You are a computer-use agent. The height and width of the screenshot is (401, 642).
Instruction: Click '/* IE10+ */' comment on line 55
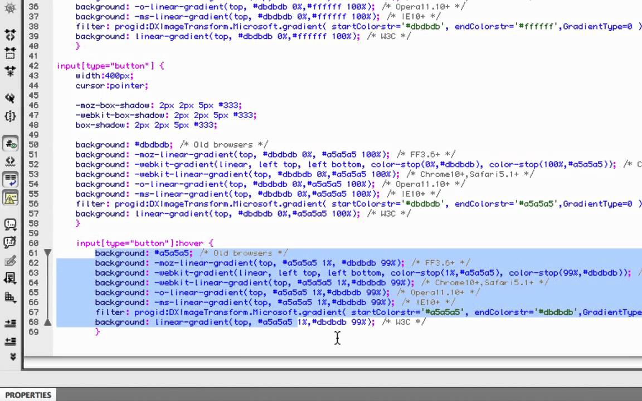(x=414, y=194)
